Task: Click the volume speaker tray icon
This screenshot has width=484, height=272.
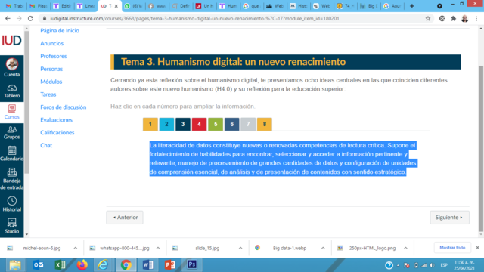Action: (432, 265)
